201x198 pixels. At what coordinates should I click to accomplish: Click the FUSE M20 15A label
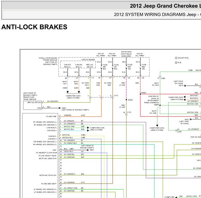point(144,67)
